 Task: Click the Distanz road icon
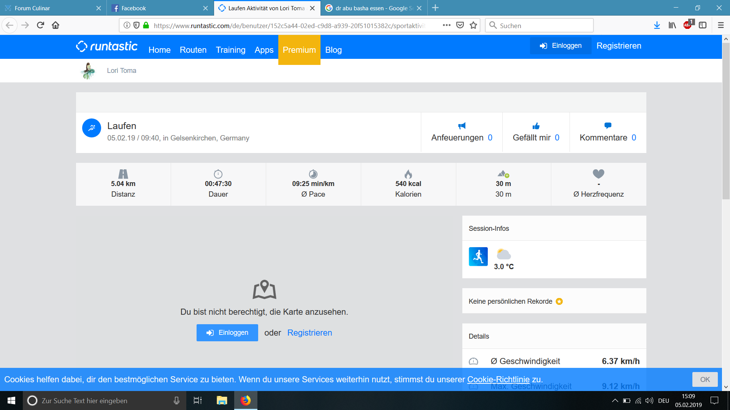click(123, 174)
